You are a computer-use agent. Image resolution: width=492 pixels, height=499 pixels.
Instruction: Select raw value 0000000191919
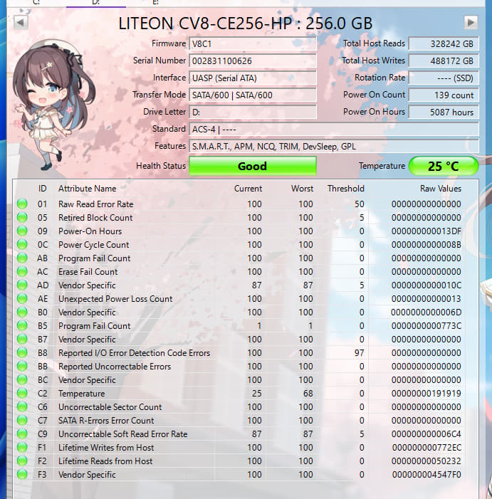(x=426, y=394)
